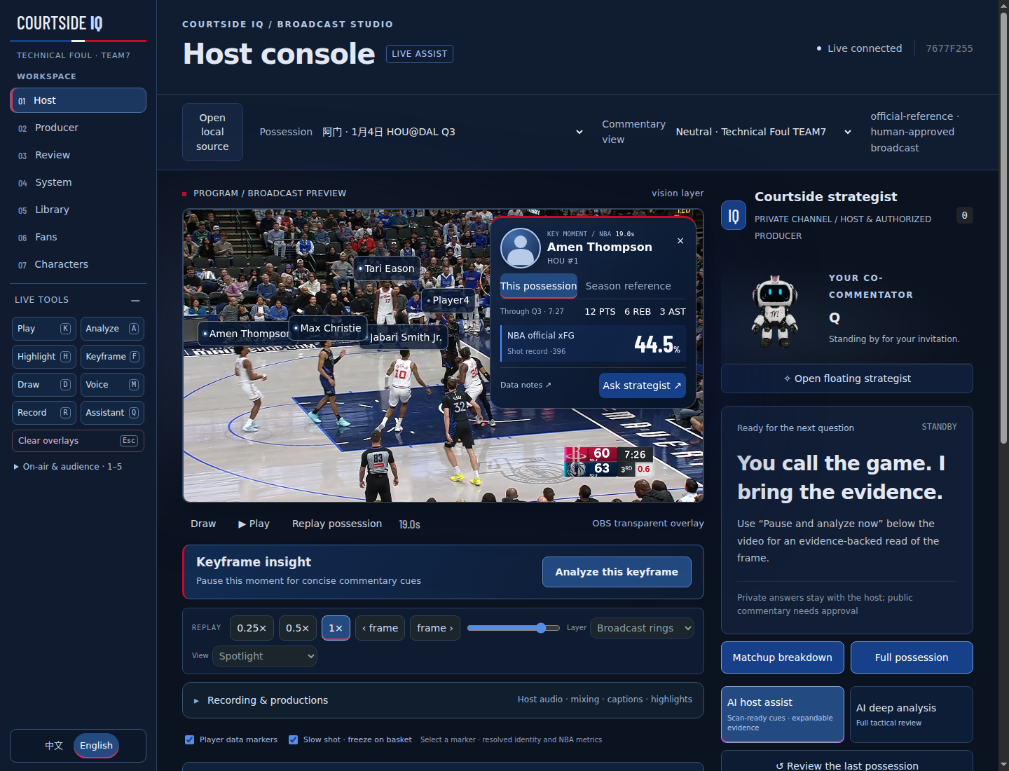Set replay speed to 1×
The height and width of the screenshot is (771, 1009).
click(x=336, y=628)
